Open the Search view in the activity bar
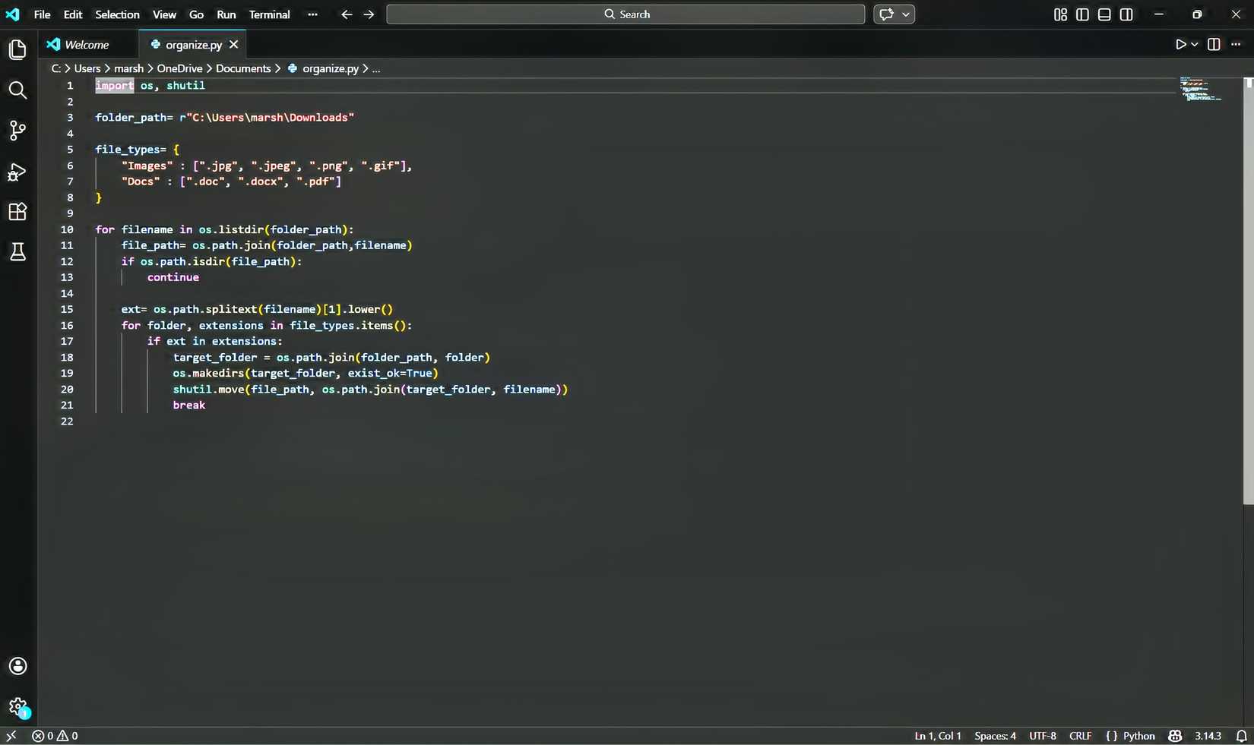1254x745 pixels. [x=17, y=90]
